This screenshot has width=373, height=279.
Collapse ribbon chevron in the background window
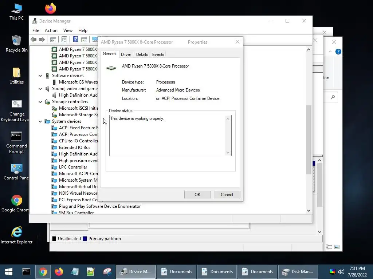(330, 52)
